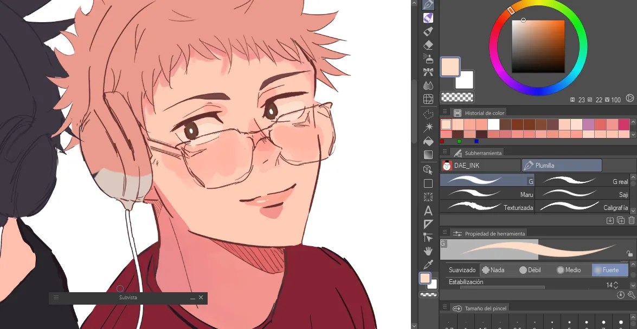The height and width of the screenshot is (329, 637).
Task: Select the G real pen sub tool
Action: coord(582,181)
